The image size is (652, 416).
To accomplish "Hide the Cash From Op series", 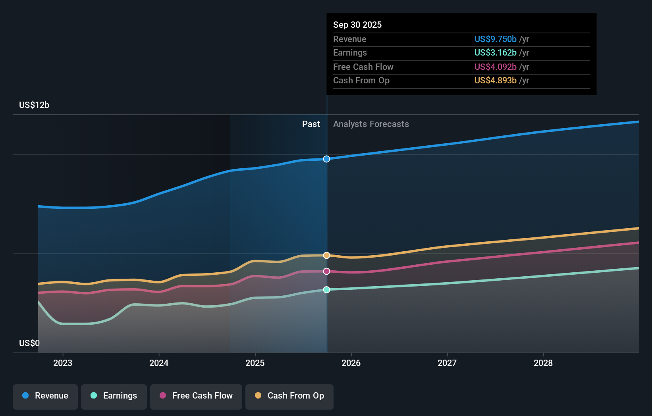I will point(289,396).
